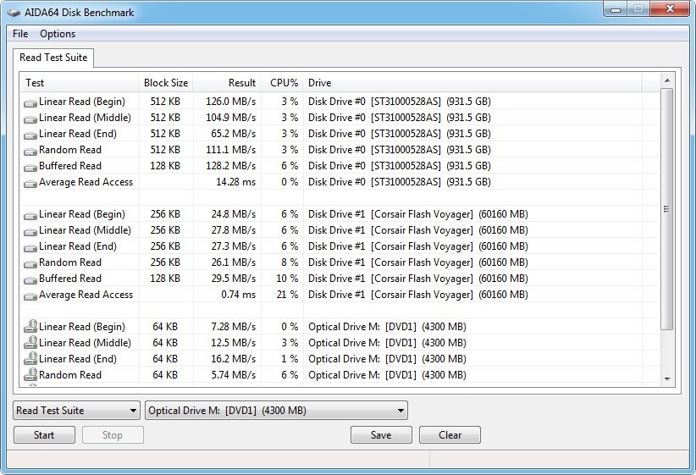Click the scroll down arrow of results list
This screenshot has width=696, height=475.
coord(666,378)
